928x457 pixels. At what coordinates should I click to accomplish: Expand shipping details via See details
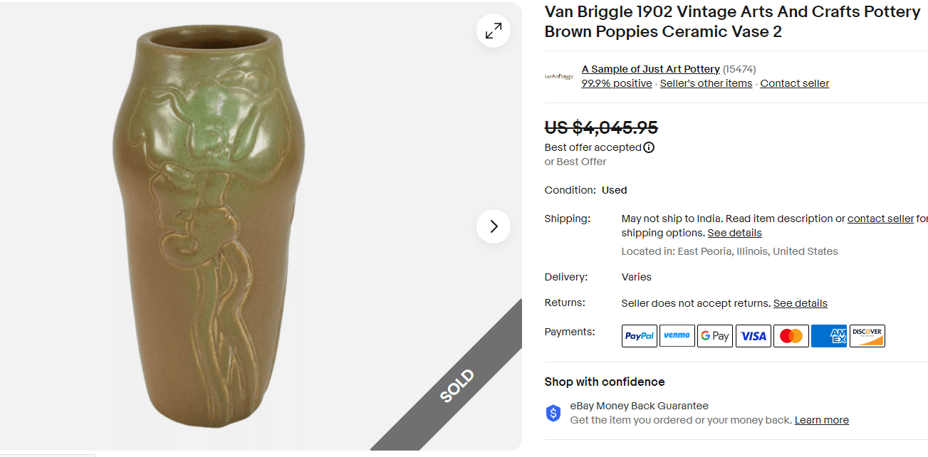tap(734, 233)
